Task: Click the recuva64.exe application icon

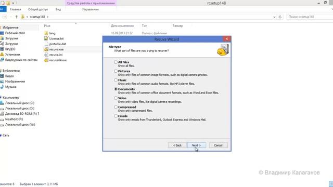Action: pos(46,60)
